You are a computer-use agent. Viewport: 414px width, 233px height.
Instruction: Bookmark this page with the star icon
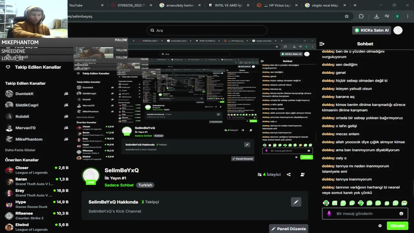pyautogui.click(x=347, y=16)
